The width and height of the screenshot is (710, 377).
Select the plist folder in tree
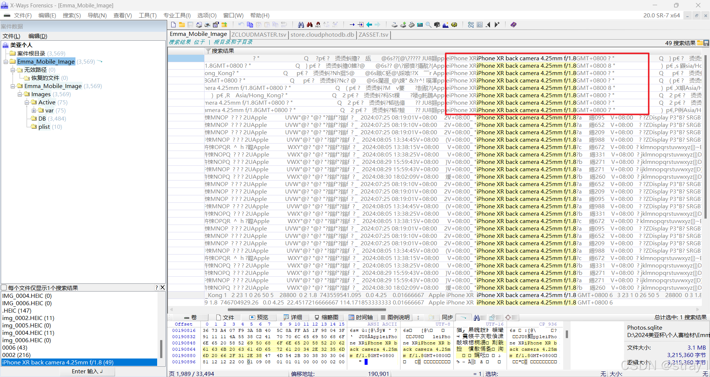44,127
